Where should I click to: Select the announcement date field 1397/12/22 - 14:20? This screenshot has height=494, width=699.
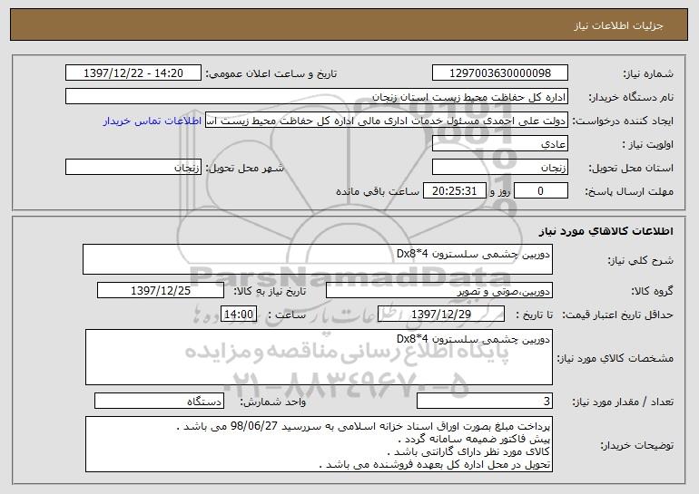coord(133,73)
